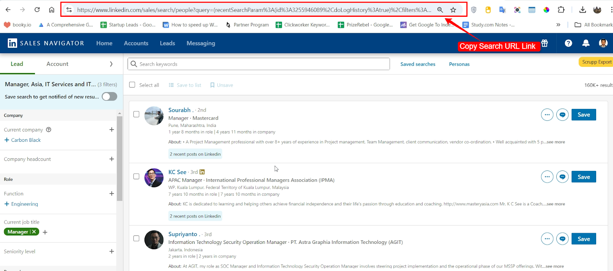This screenshot has width=613, height=271.
Task: Save Supriyanto as a lead
Action: 583,239
